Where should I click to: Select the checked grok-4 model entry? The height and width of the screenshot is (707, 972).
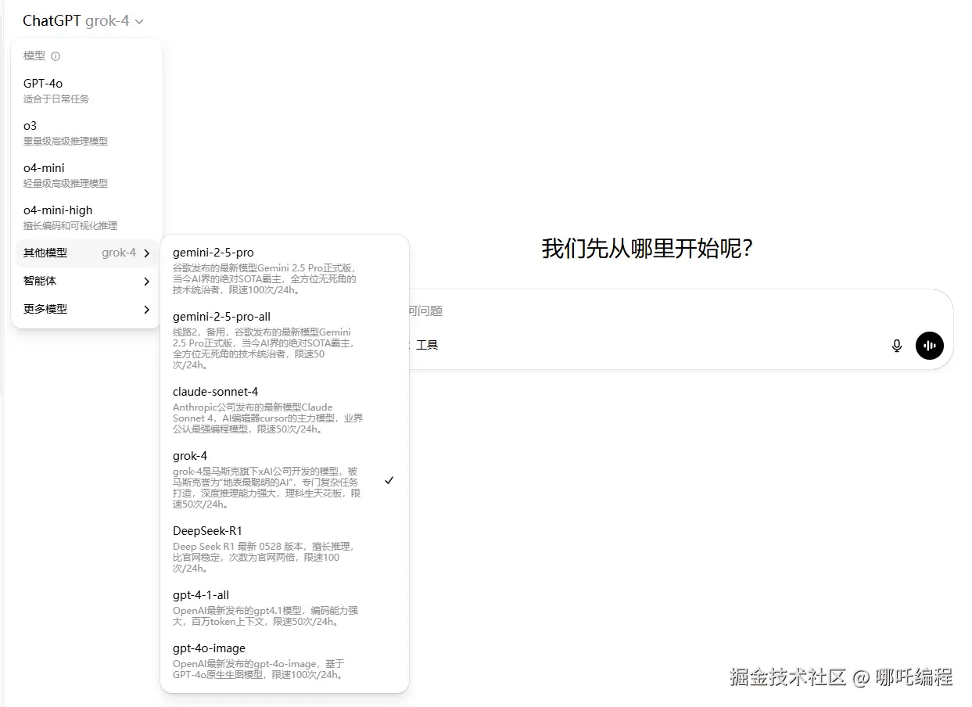click(x=284, y=479)
